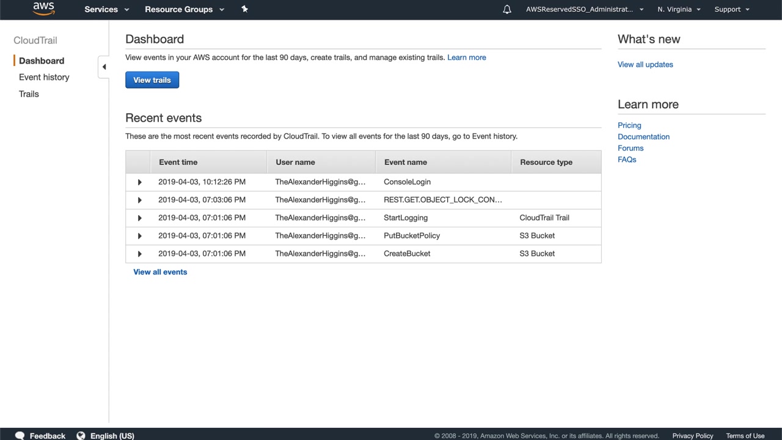This screenshot has width=782, height=440.
Task: Click the Event time column header
Action: [178, 162]
